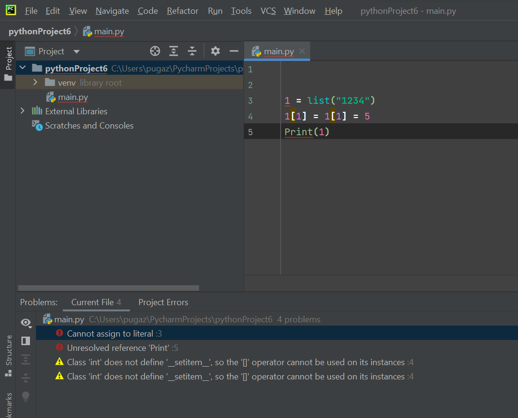Select 'Cannot assign to literal' error
The width and height of the screenshot is (518, 418).
tap(277, 333)
